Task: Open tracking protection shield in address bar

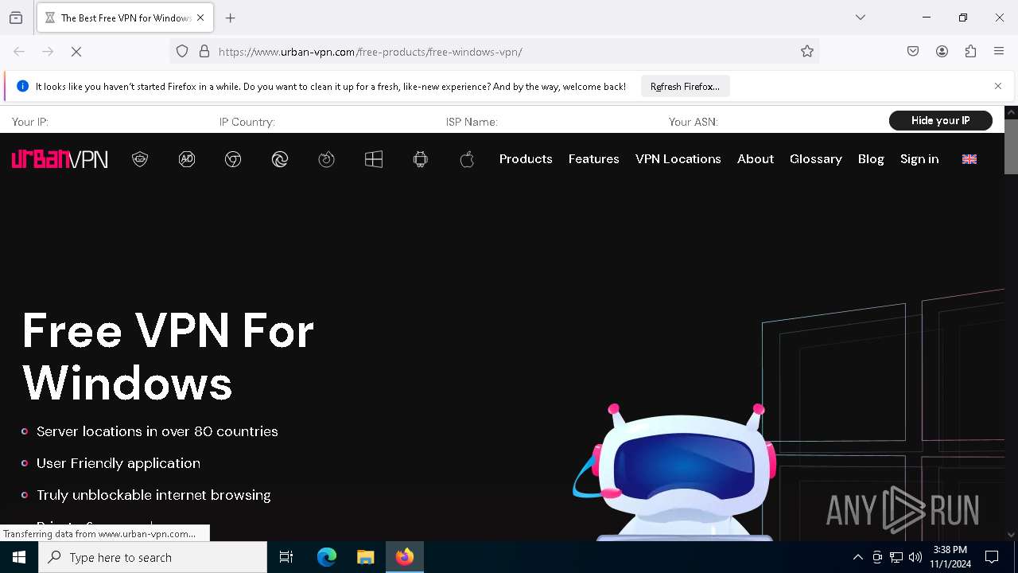Action: pos(182,52)
